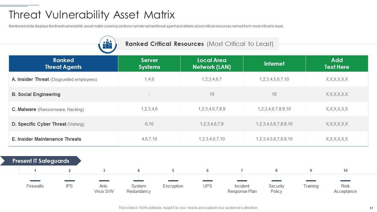Click the Local Area Network (LAN) header

212,64
